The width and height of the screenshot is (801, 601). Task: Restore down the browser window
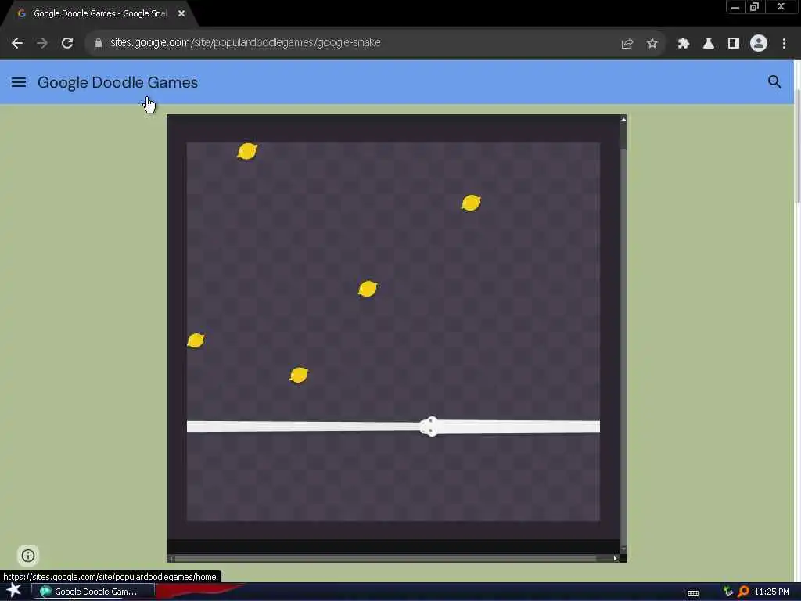[755, 7]
